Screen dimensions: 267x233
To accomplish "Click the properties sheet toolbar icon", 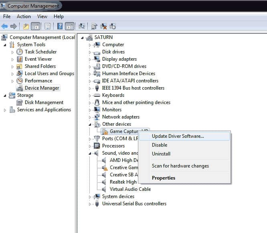I will (47, 27).
